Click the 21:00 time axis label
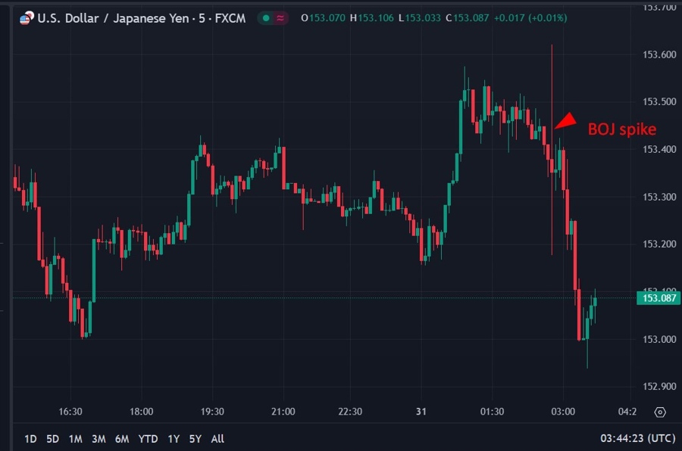 coord(283,412)
